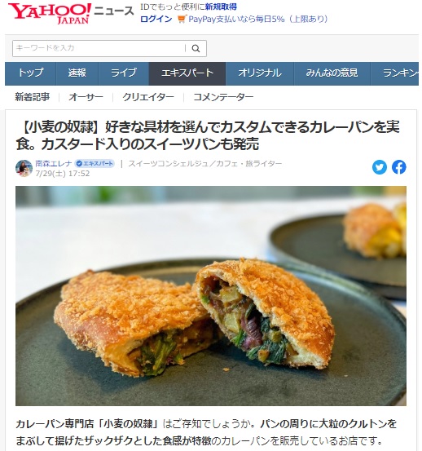This screenshot has width=422, height=451.
Task: Click the ログイン link
Action: (x=156, y=19)
